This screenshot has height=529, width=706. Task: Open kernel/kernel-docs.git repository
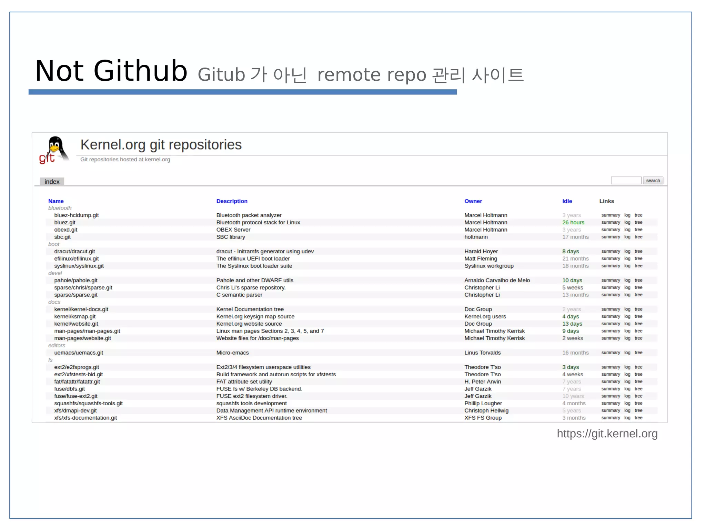point(81,309)
